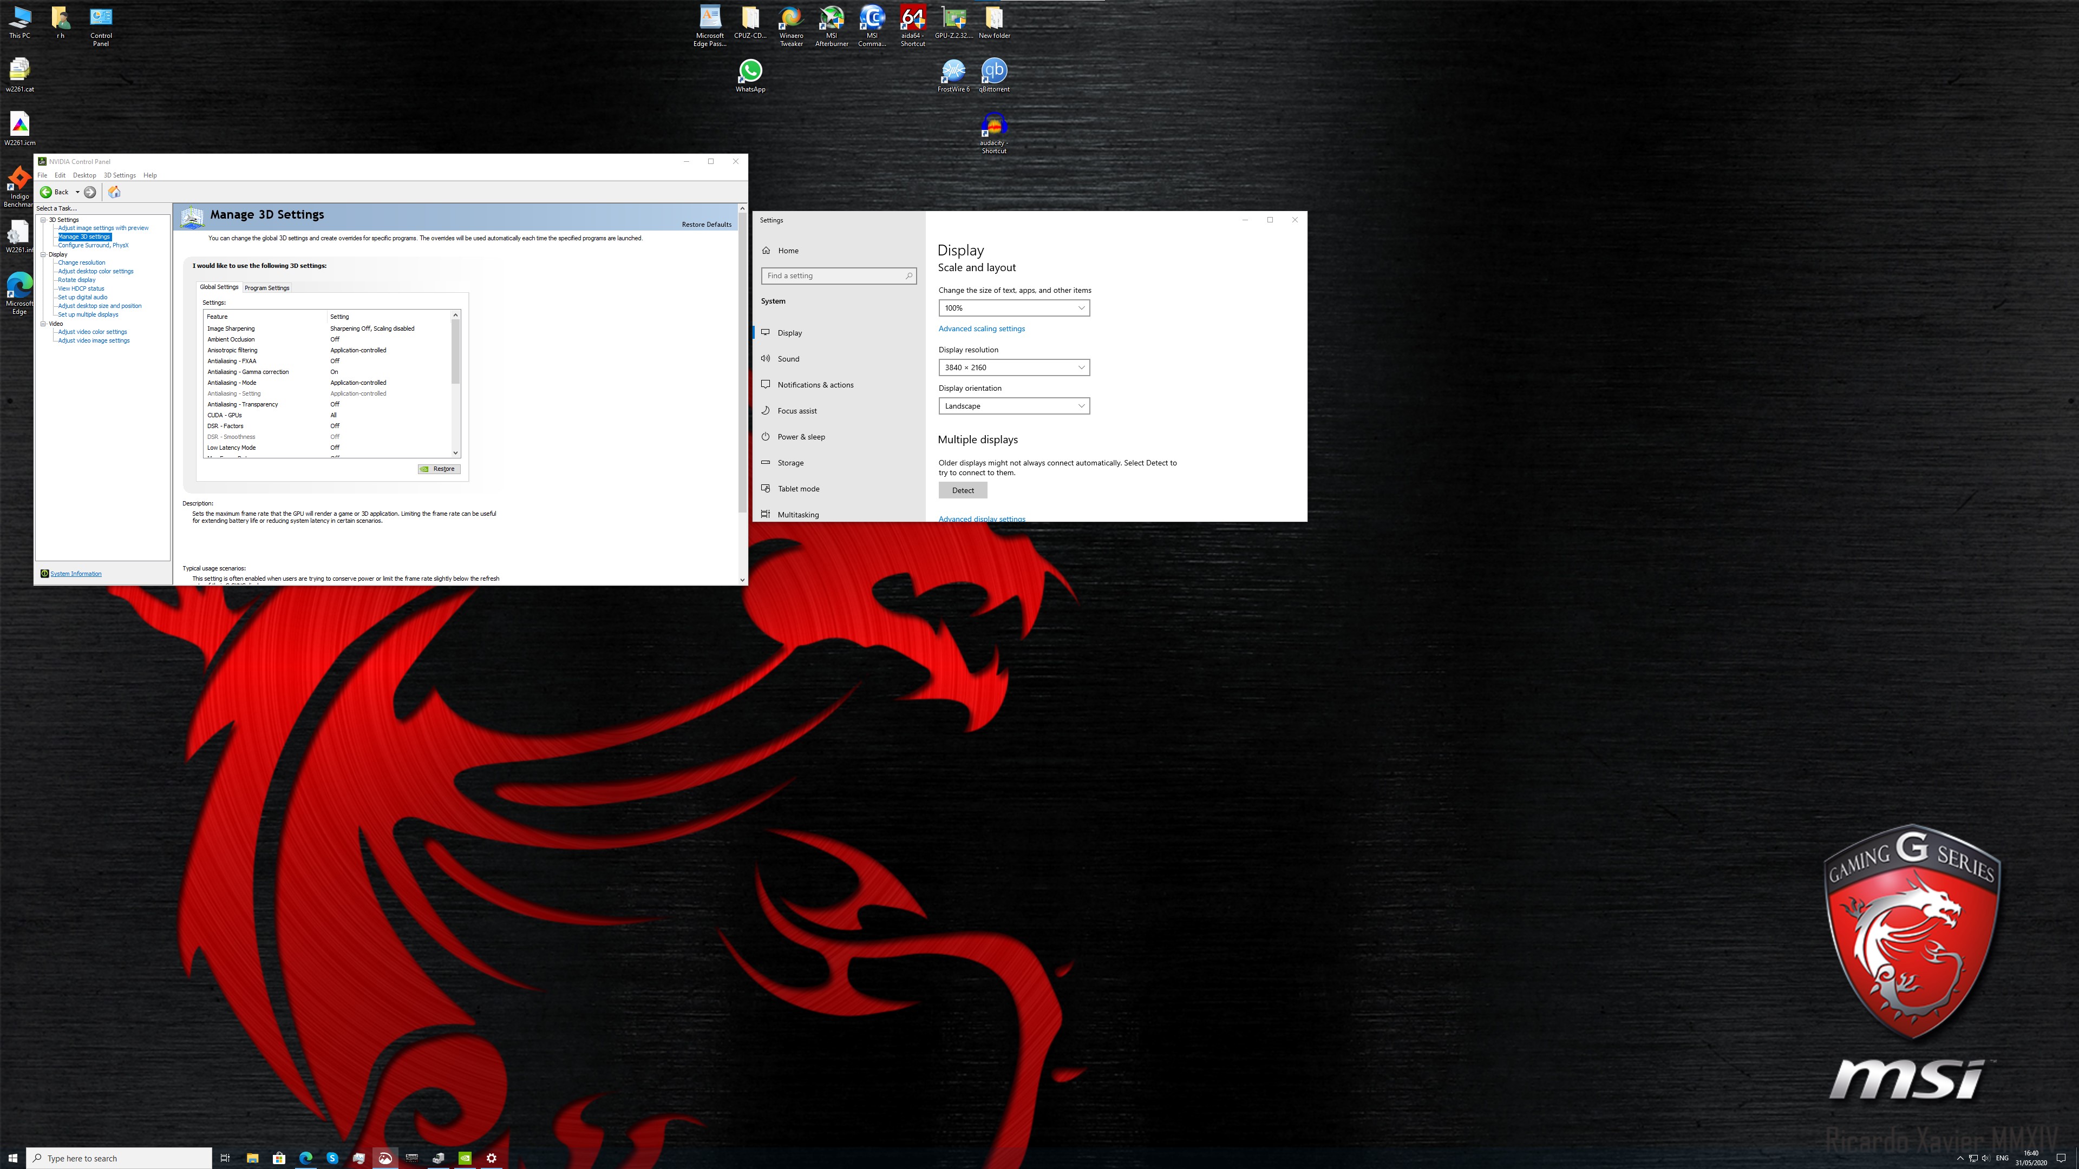Image resolution: width=2079 pixels, height=1169 pixels.
Task: Open System Information link in NVIDIA panel
Action: coord(76,574)
